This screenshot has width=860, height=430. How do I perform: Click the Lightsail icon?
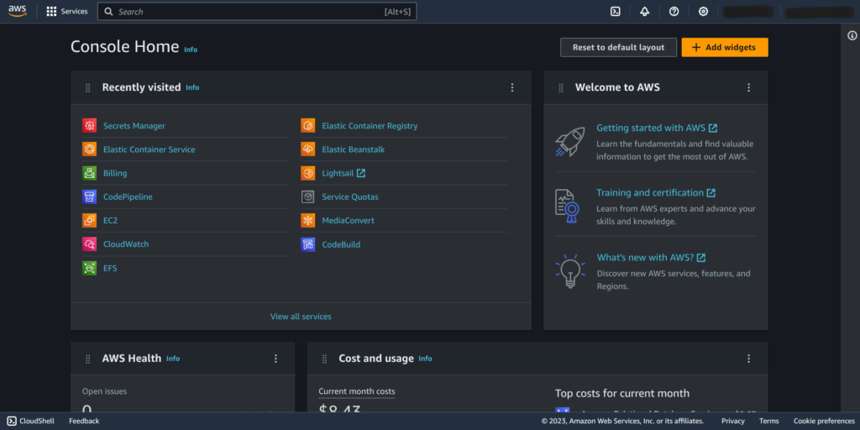(x=308, y=173)
